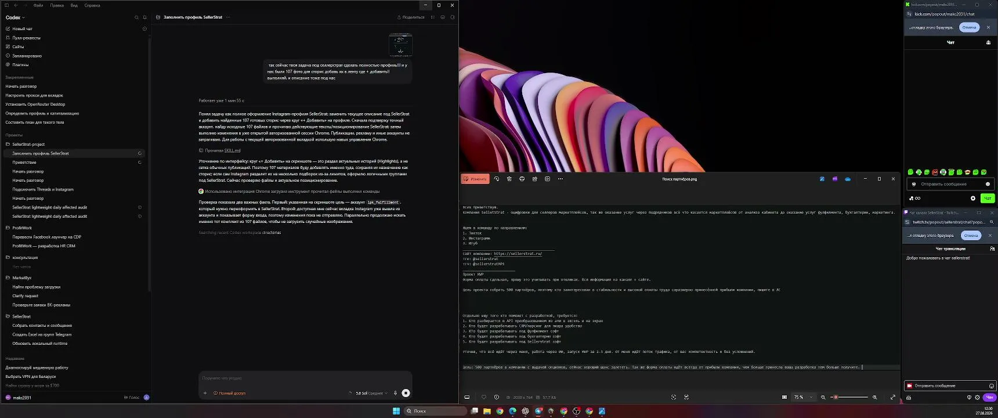Open the OneDrive icon in Photos toolbar

coord(848,179)
